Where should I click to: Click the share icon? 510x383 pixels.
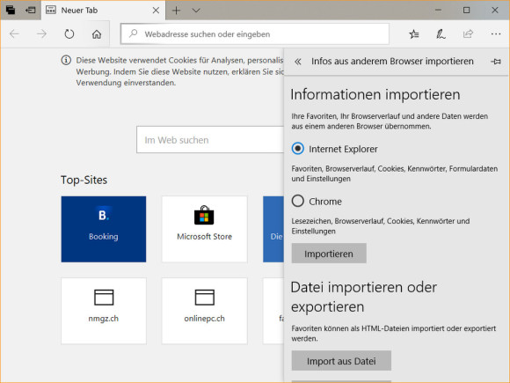468,33
